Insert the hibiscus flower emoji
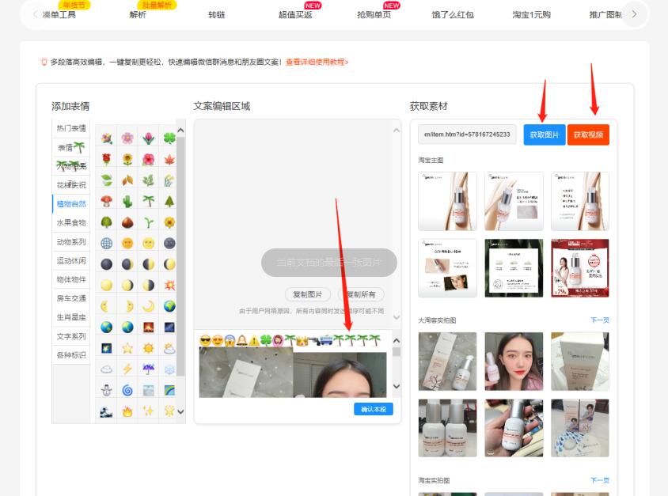The width and height of the screenshot is (668, 496). click(148, 159)
